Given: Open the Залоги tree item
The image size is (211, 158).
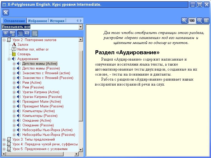Looking at the screenshot, I should tap(23, 45).
